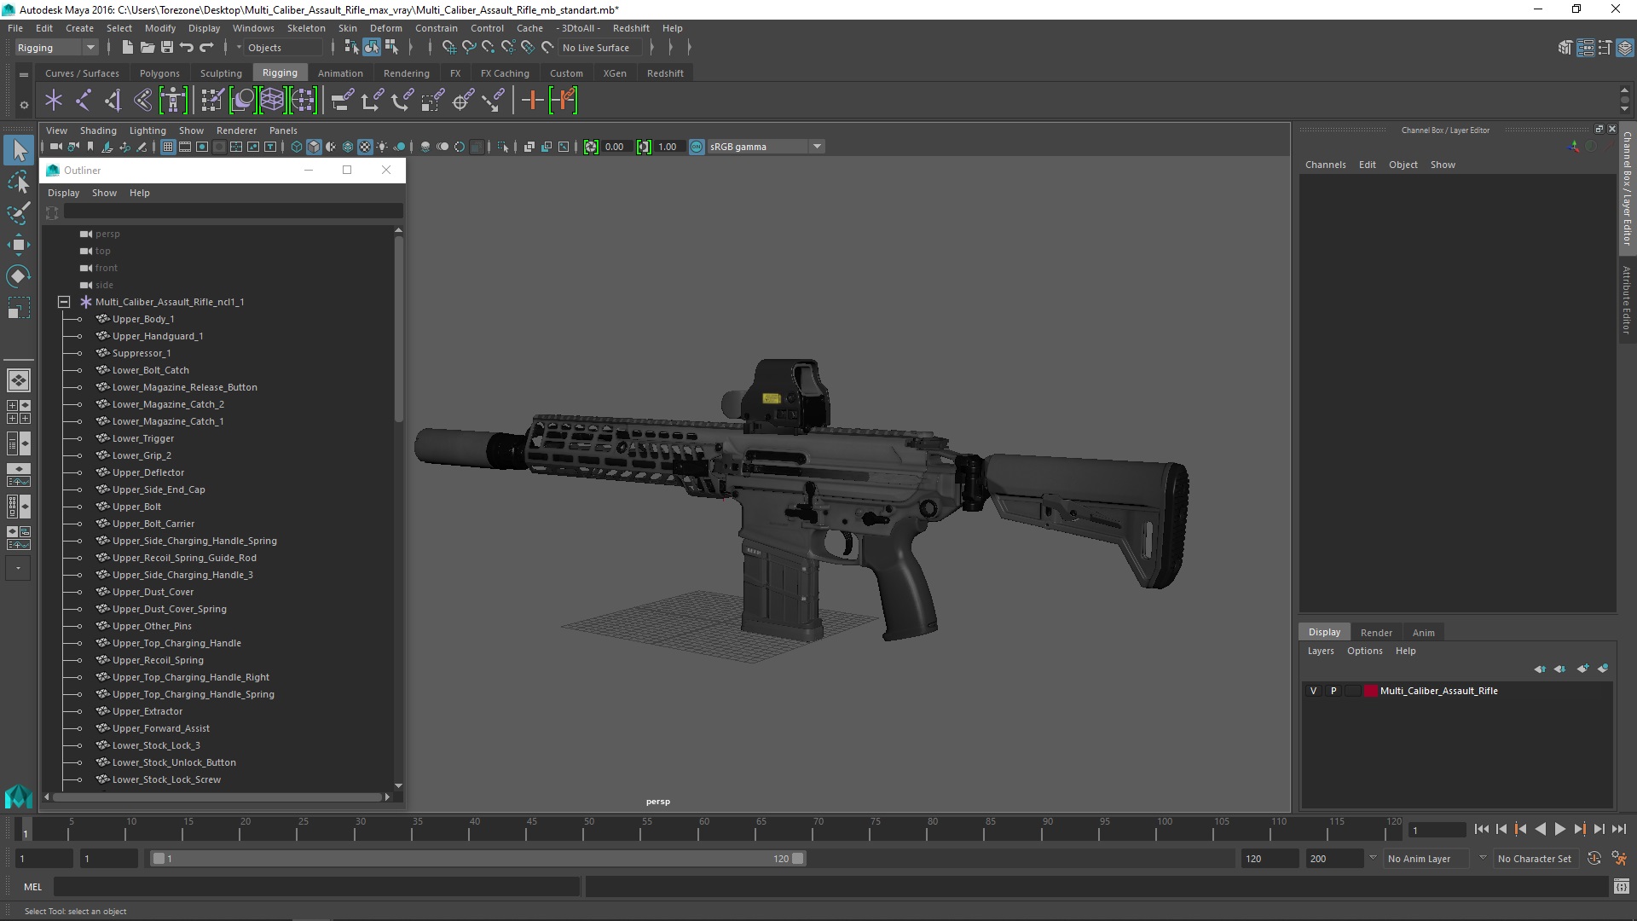Toggle the auto keyframe button
Screen dimensions: 1637x921
(1594, 859)
